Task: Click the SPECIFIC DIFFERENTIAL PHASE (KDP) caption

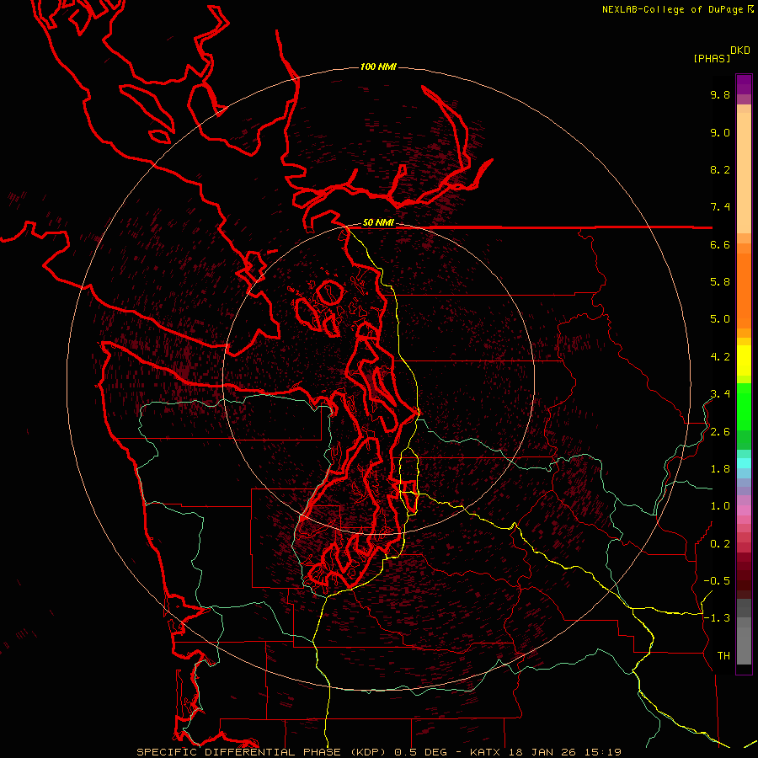Action: click(261, 752)
